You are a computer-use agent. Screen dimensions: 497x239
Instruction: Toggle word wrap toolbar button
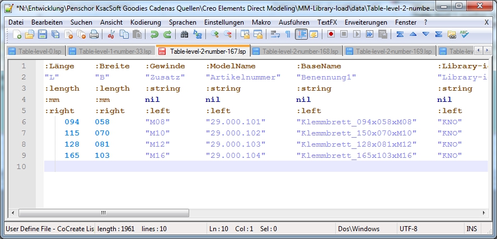click(x=275, y=35)
